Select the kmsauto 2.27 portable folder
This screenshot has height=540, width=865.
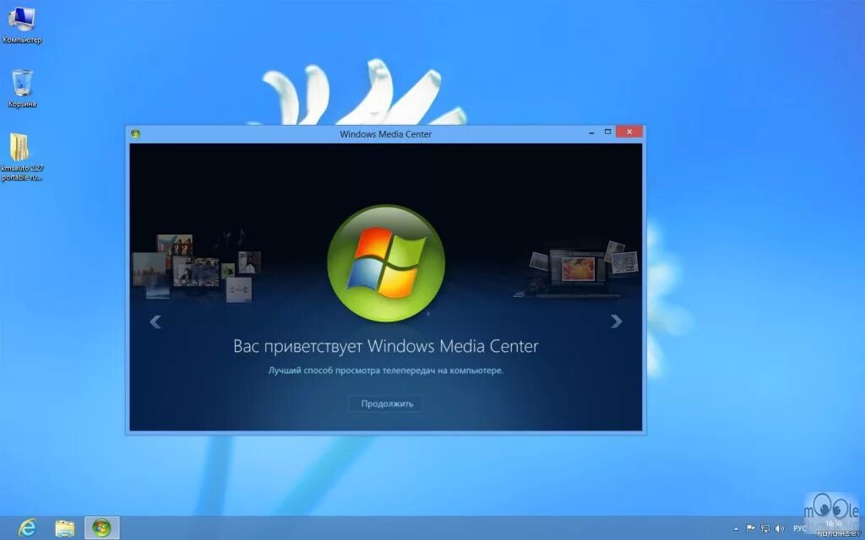21,156
